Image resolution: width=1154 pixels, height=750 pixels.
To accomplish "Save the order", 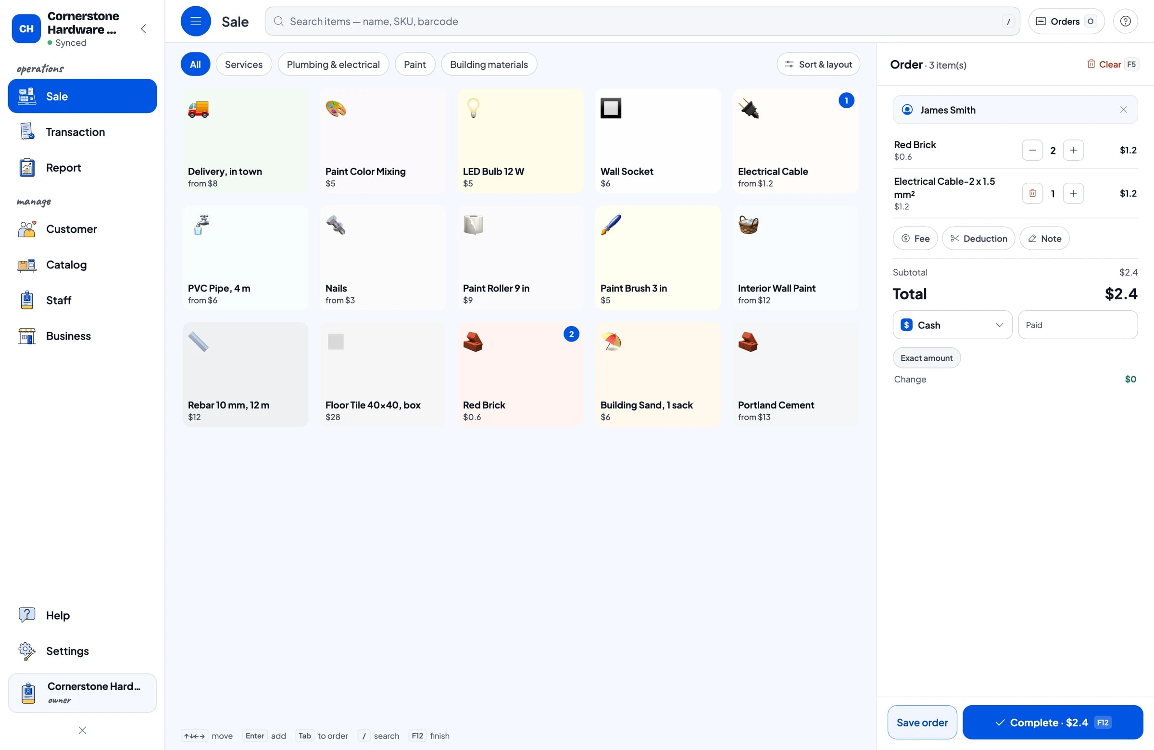I will click(x=922, y=723).
